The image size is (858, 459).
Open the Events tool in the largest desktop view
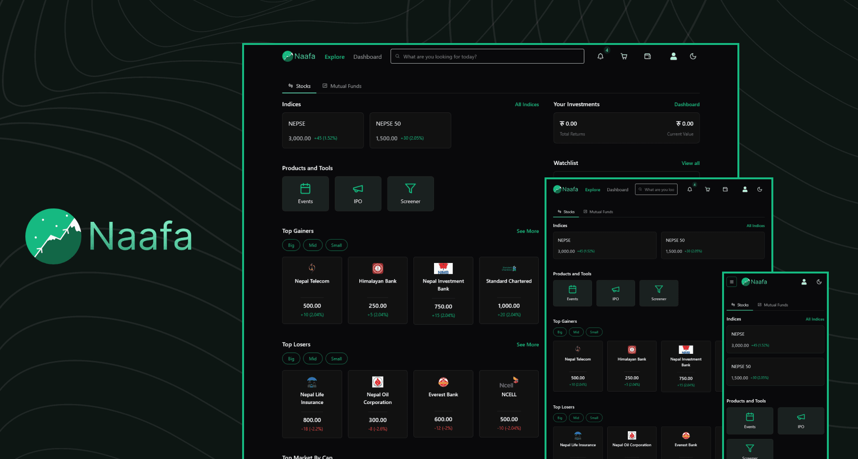305,194
